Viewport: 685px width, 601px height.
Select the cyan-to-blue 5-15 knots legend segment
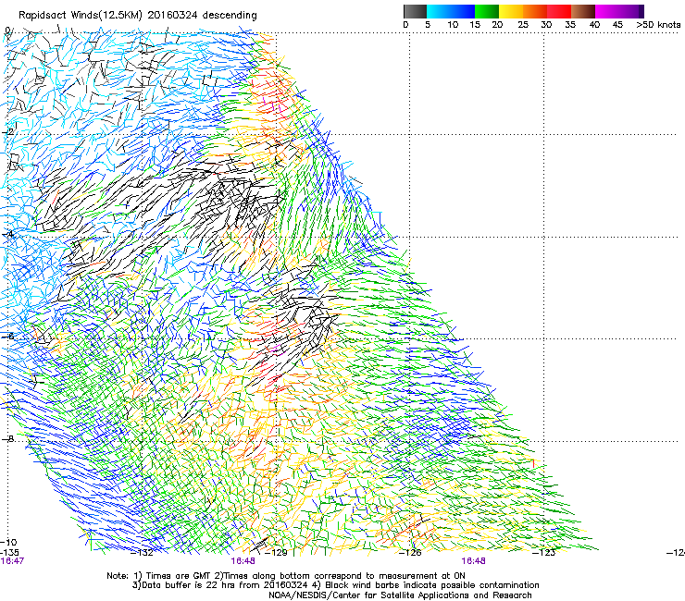point(451,11)
